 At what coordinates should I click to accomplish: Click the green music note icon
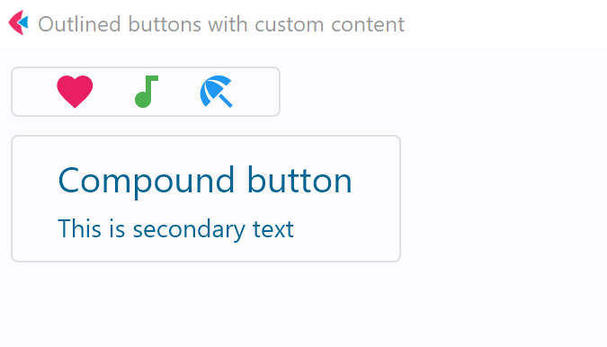147,92
